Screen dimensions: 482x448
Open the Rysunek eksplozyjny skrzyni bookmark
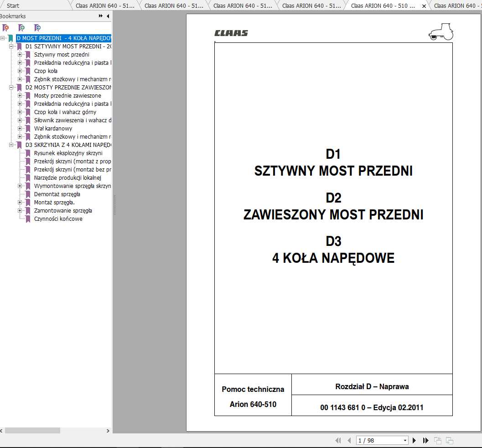point(68,153)
